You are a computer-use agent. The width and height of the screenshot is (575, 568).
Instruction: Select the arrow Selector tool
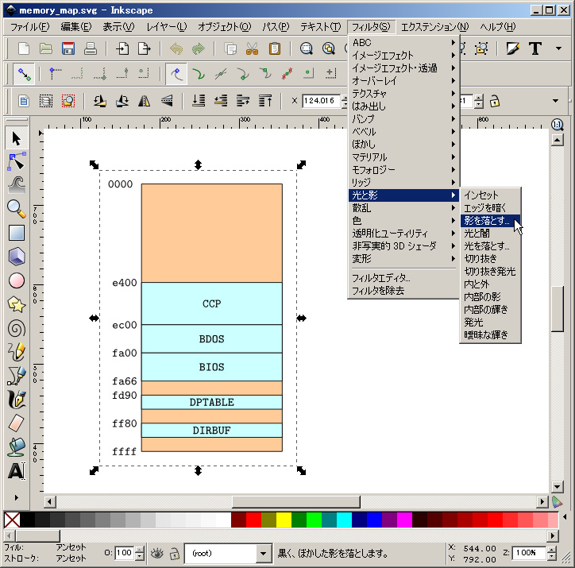point(16,138)
